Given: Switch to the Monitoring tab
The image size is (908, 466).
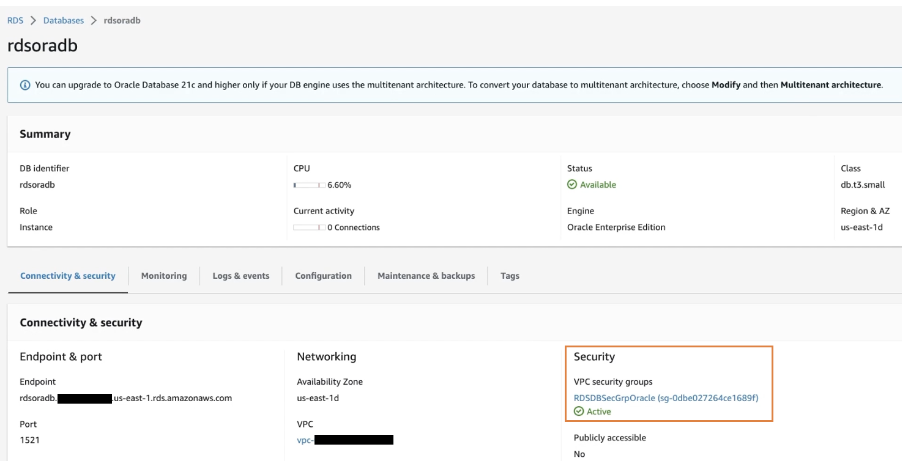Looking at the screenshot, I should pyautogui.click(x=164, y=276).
